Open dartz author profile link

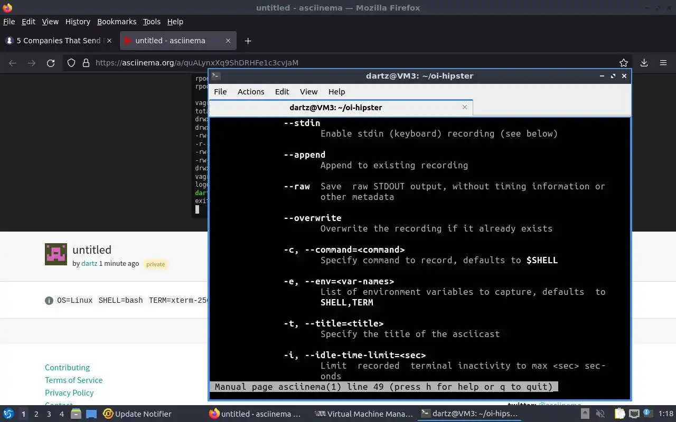(89, 263)
